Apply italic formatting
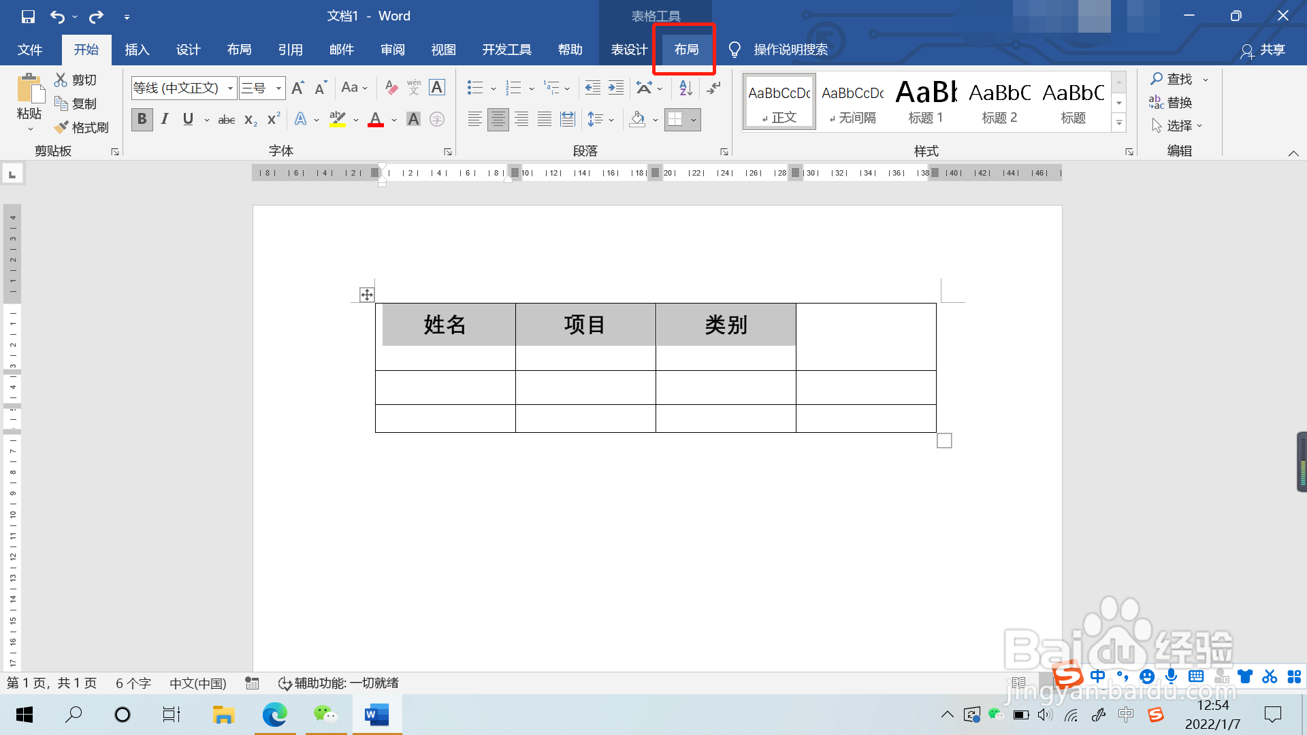The width and height of the screenshot is (1307, 735). 164,119
